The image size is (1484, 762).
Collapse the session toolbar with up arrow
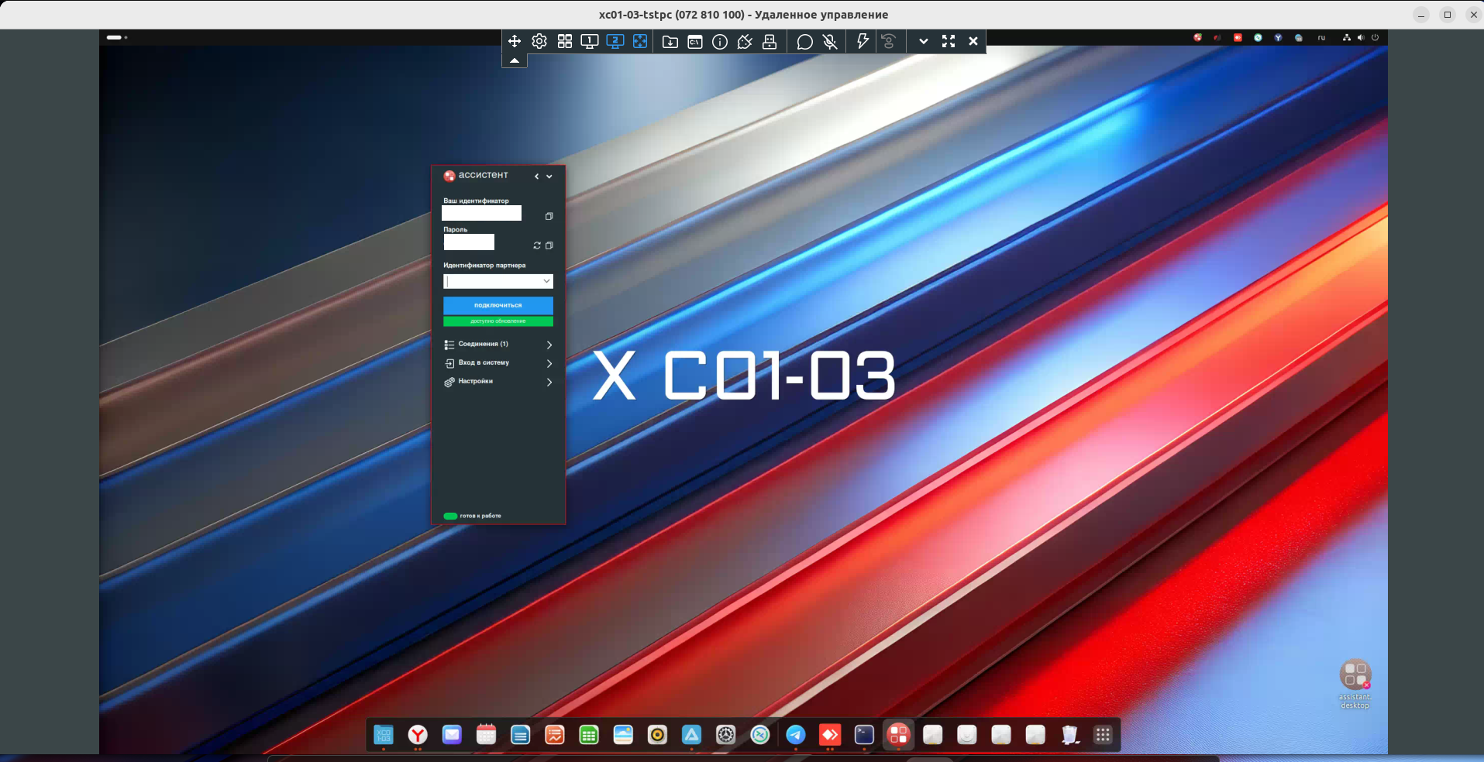coord(515,60)
